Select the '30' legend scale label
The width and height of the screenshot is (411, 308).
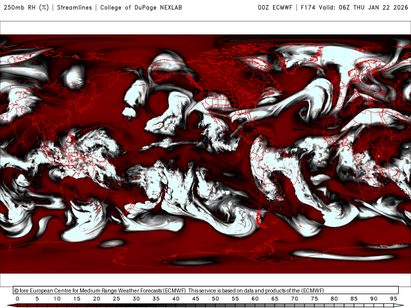pos(136,299)
